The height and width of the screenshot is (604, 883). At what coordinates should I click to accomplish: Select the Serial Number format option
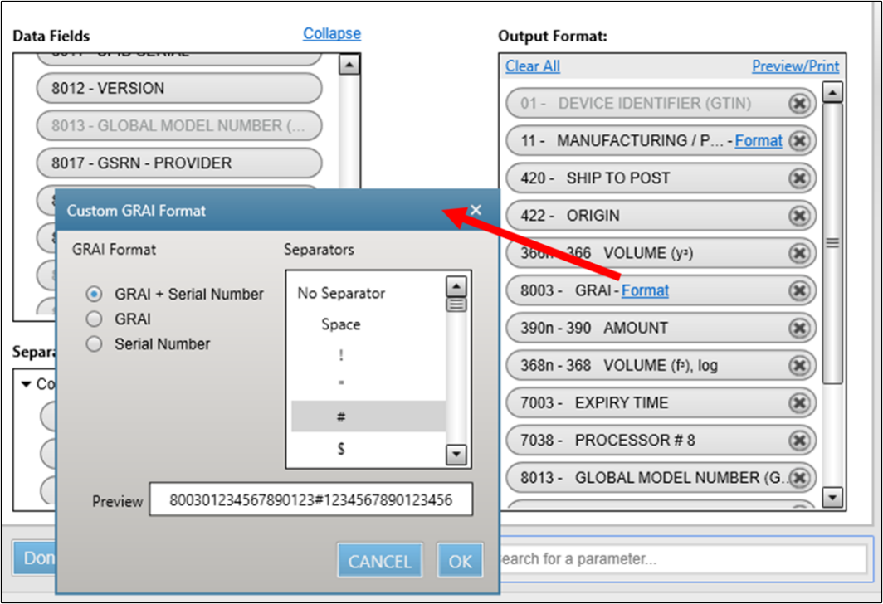[x=94, y=344]
